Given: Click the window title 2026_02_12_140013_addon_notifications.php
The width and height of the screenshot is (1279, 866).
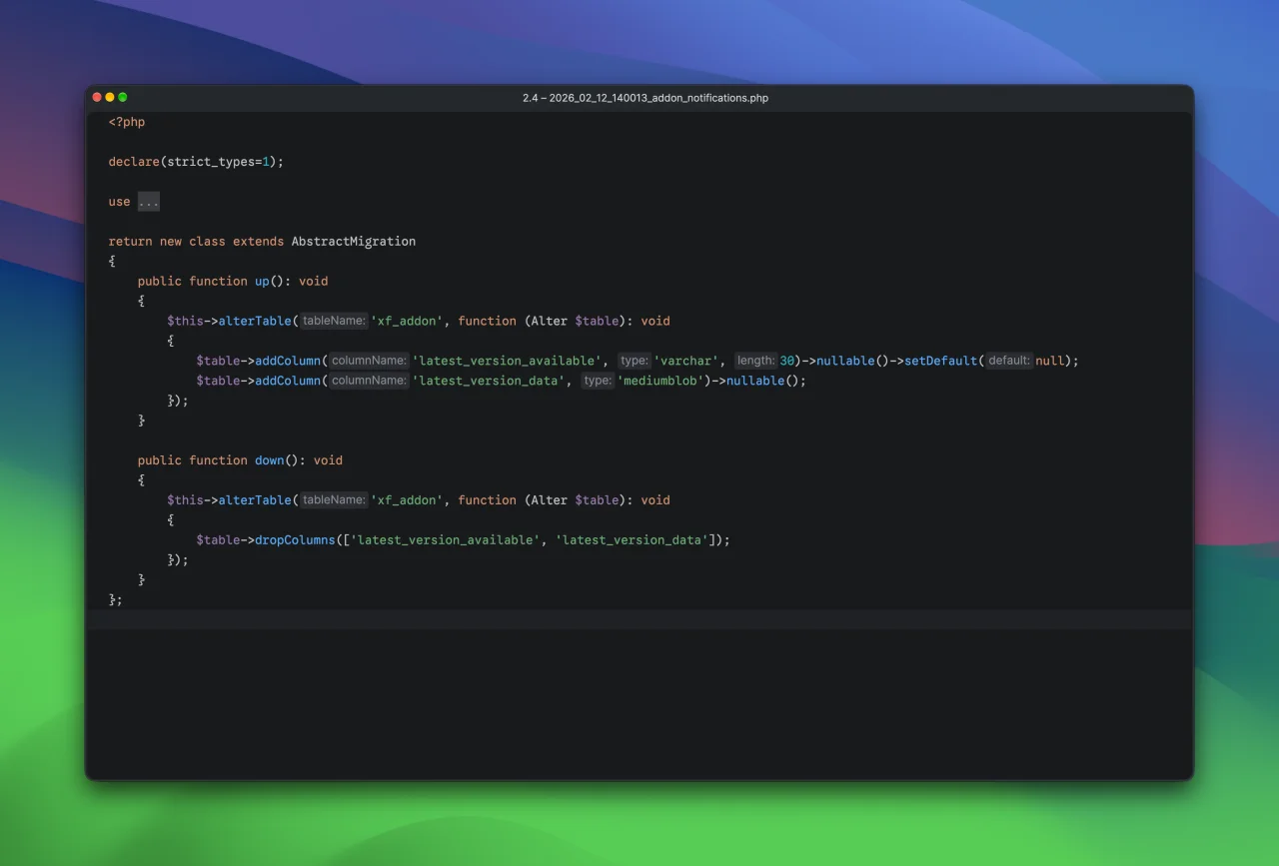Looking at the screenshot, I should [645, 98].
